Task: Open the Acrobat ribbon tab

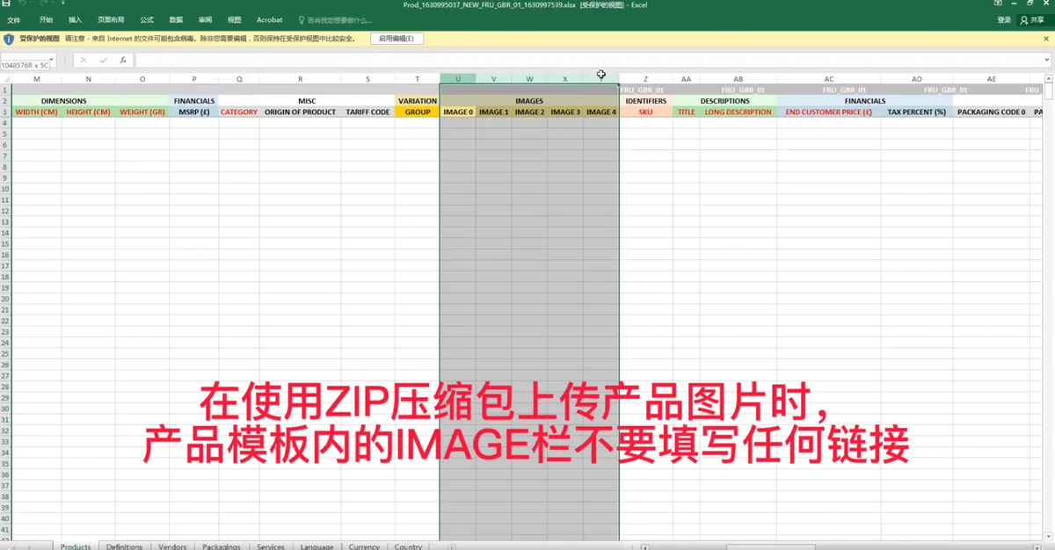Action: click(x=270, y=19)
